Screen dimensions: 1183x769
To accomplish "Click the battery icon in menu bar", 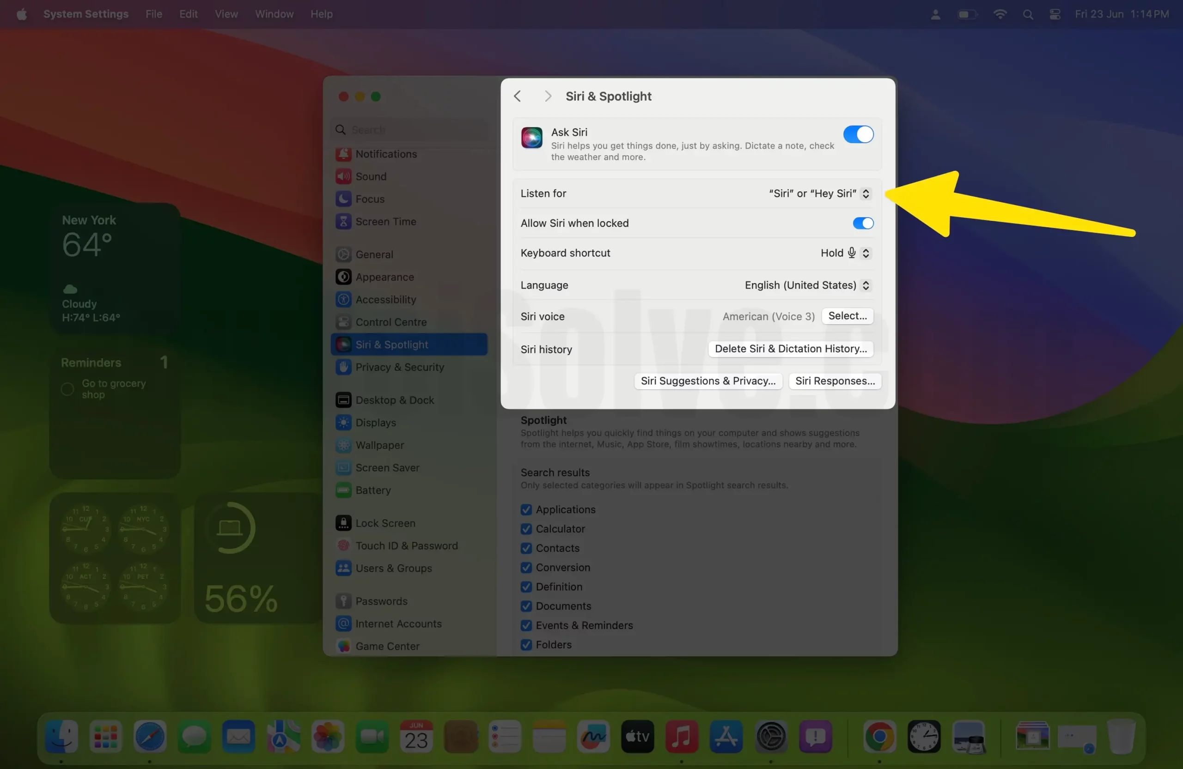I will pos(967,14).
